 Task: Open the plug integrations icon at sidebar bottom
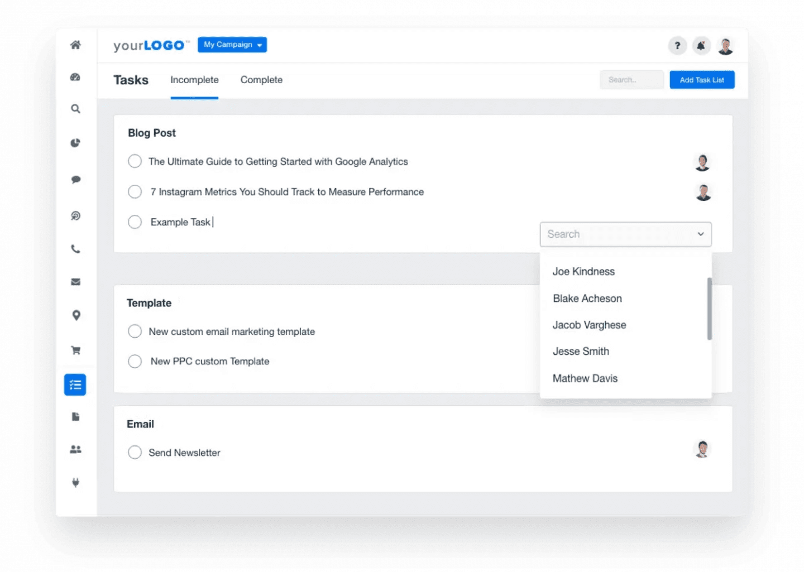coord(75,482)
